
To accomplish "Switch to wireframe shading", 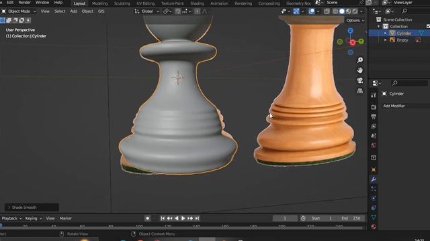I will coord(335,11).
